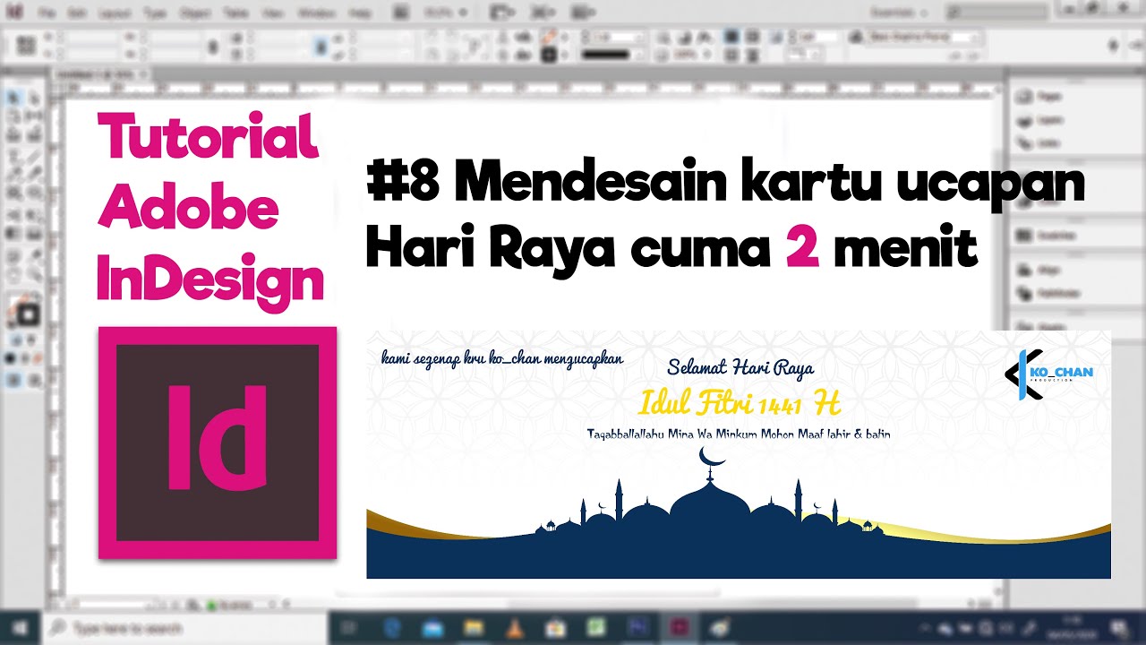1146x645 pixels.
Task: Open the Type menu
Action: point(156,14)
